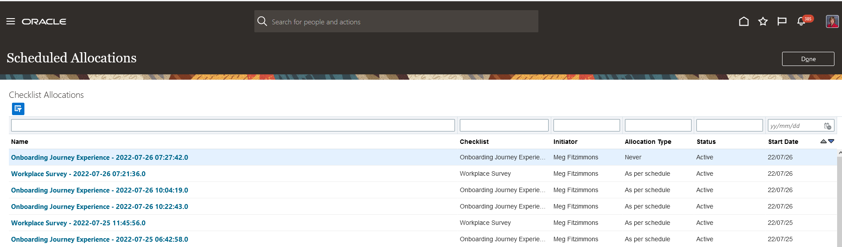The width and height of the screenshot is (842, 247).
Task: Click the Checklist filter field
Action: click(x=504, y=125)
